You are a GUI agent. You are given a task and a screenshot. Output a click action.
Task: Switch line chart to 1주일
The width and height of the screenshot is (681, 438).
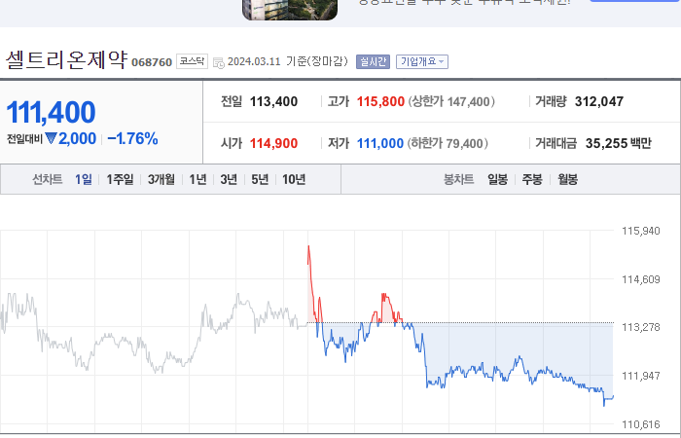click(x=120, y=179)
